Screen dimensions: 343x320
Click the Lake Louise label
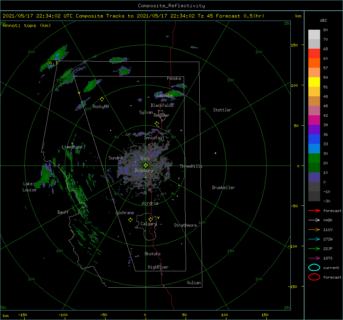29,187
